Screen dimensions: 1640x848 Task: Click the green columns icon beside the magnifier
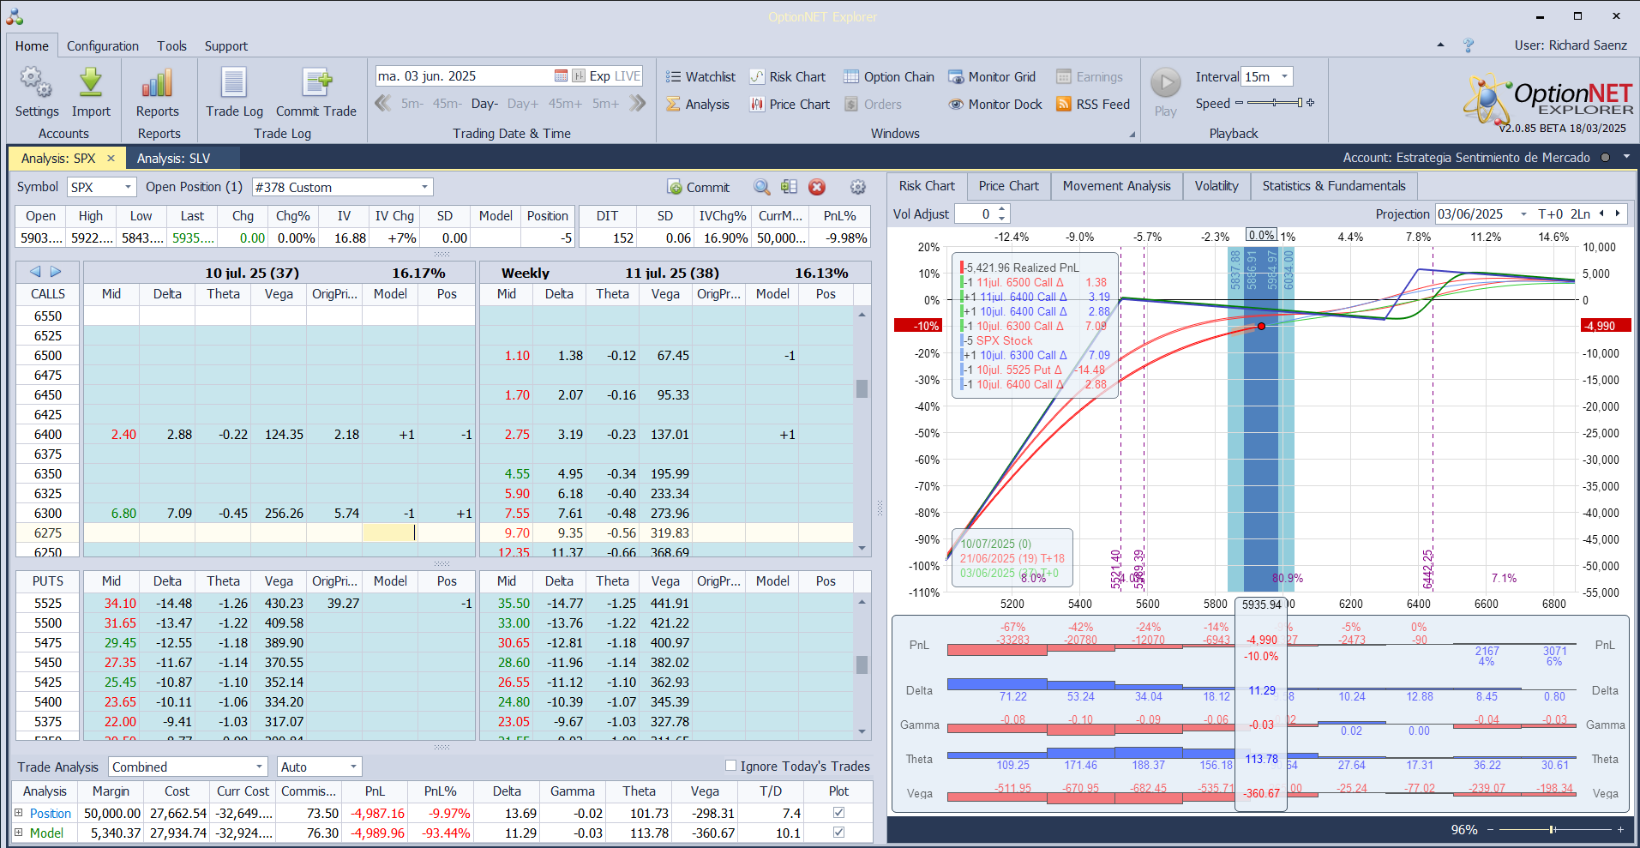(790, 187)
